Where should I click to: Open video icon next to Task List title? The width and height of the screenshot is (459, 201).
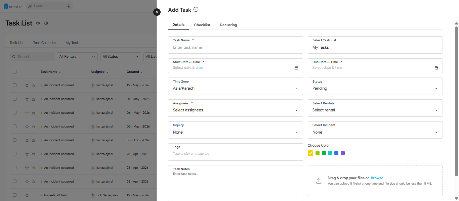[x=38, y=23]
